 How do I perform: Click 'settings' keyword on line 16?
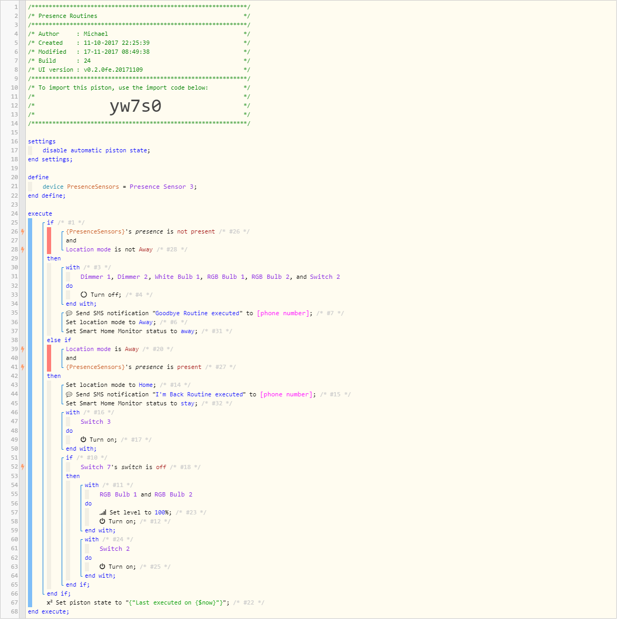[42, 142]
